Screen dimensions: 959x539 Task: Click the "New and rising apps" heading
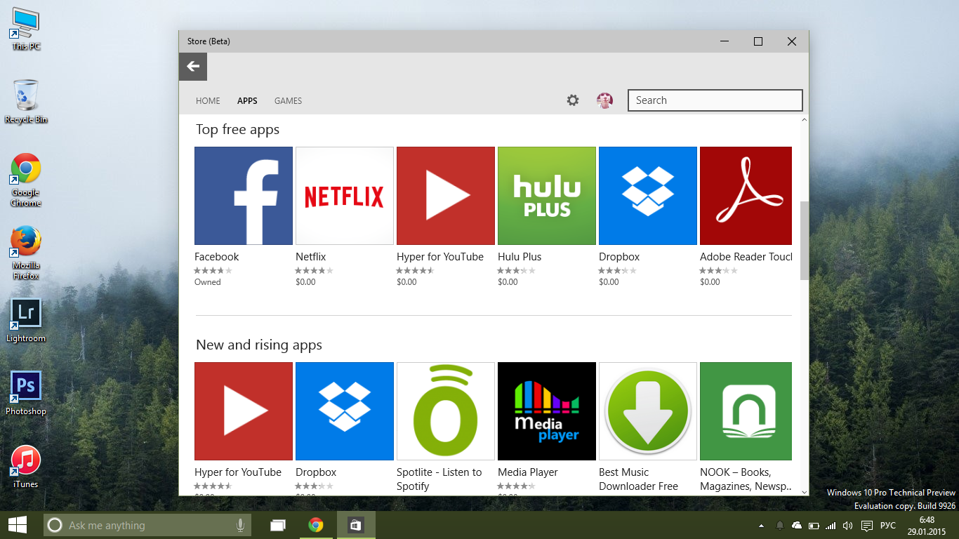point(259,345)
